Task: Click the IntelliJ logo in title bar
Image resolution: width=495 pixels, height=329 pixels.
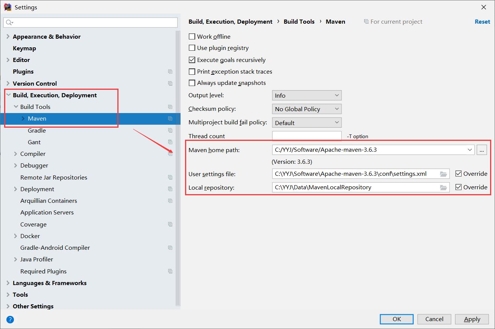Action: 7,7
